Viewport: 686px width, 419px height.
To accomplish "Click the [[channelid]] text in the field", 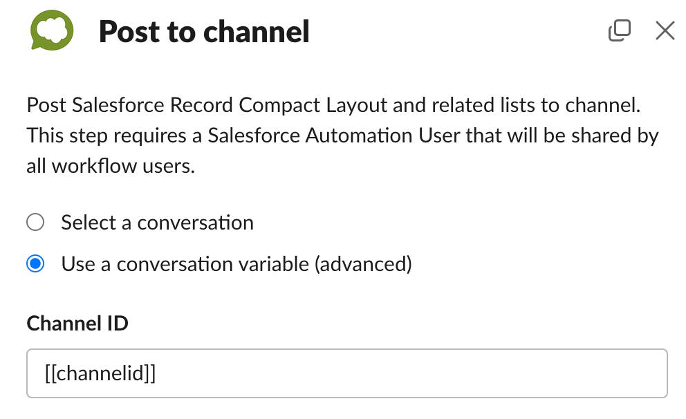I will click(100, 373).
